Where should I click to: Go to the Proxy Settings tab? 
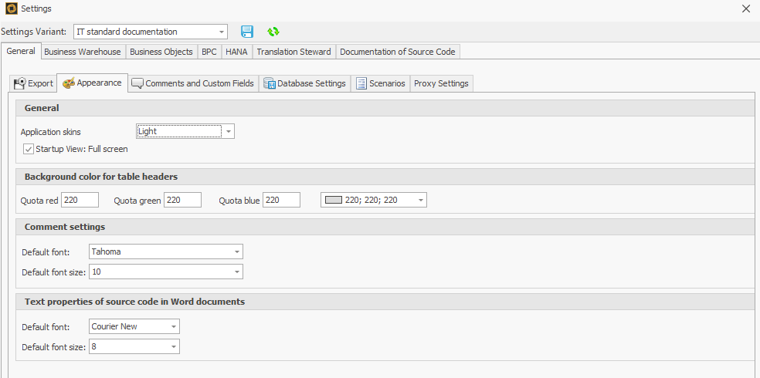click(441, 83)
